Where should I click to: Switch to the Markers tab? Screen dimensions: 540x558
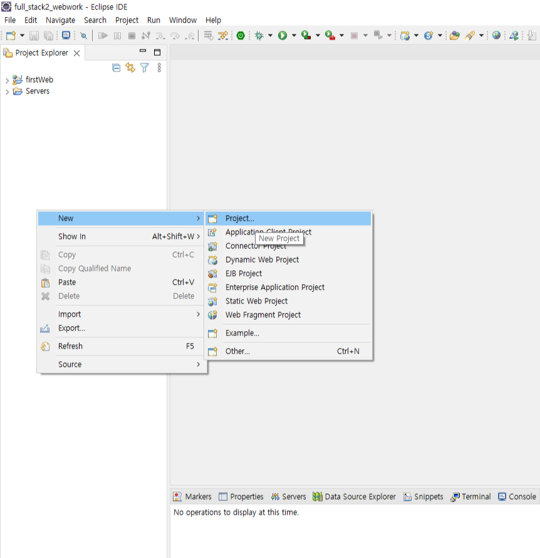(192, 497)
